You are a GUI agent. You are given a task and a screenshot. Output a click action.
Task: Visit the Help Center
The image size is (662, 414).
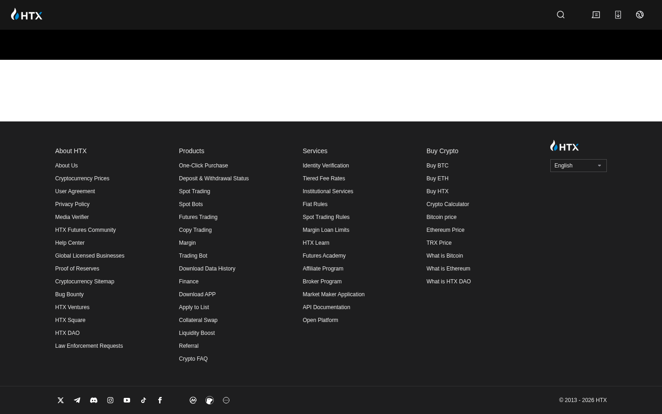[x=70, y=243]
